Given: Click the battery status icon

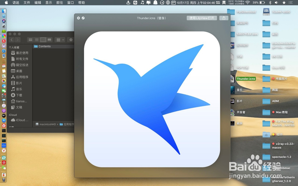Looking at the screenshot, I should tap(262, 3).
